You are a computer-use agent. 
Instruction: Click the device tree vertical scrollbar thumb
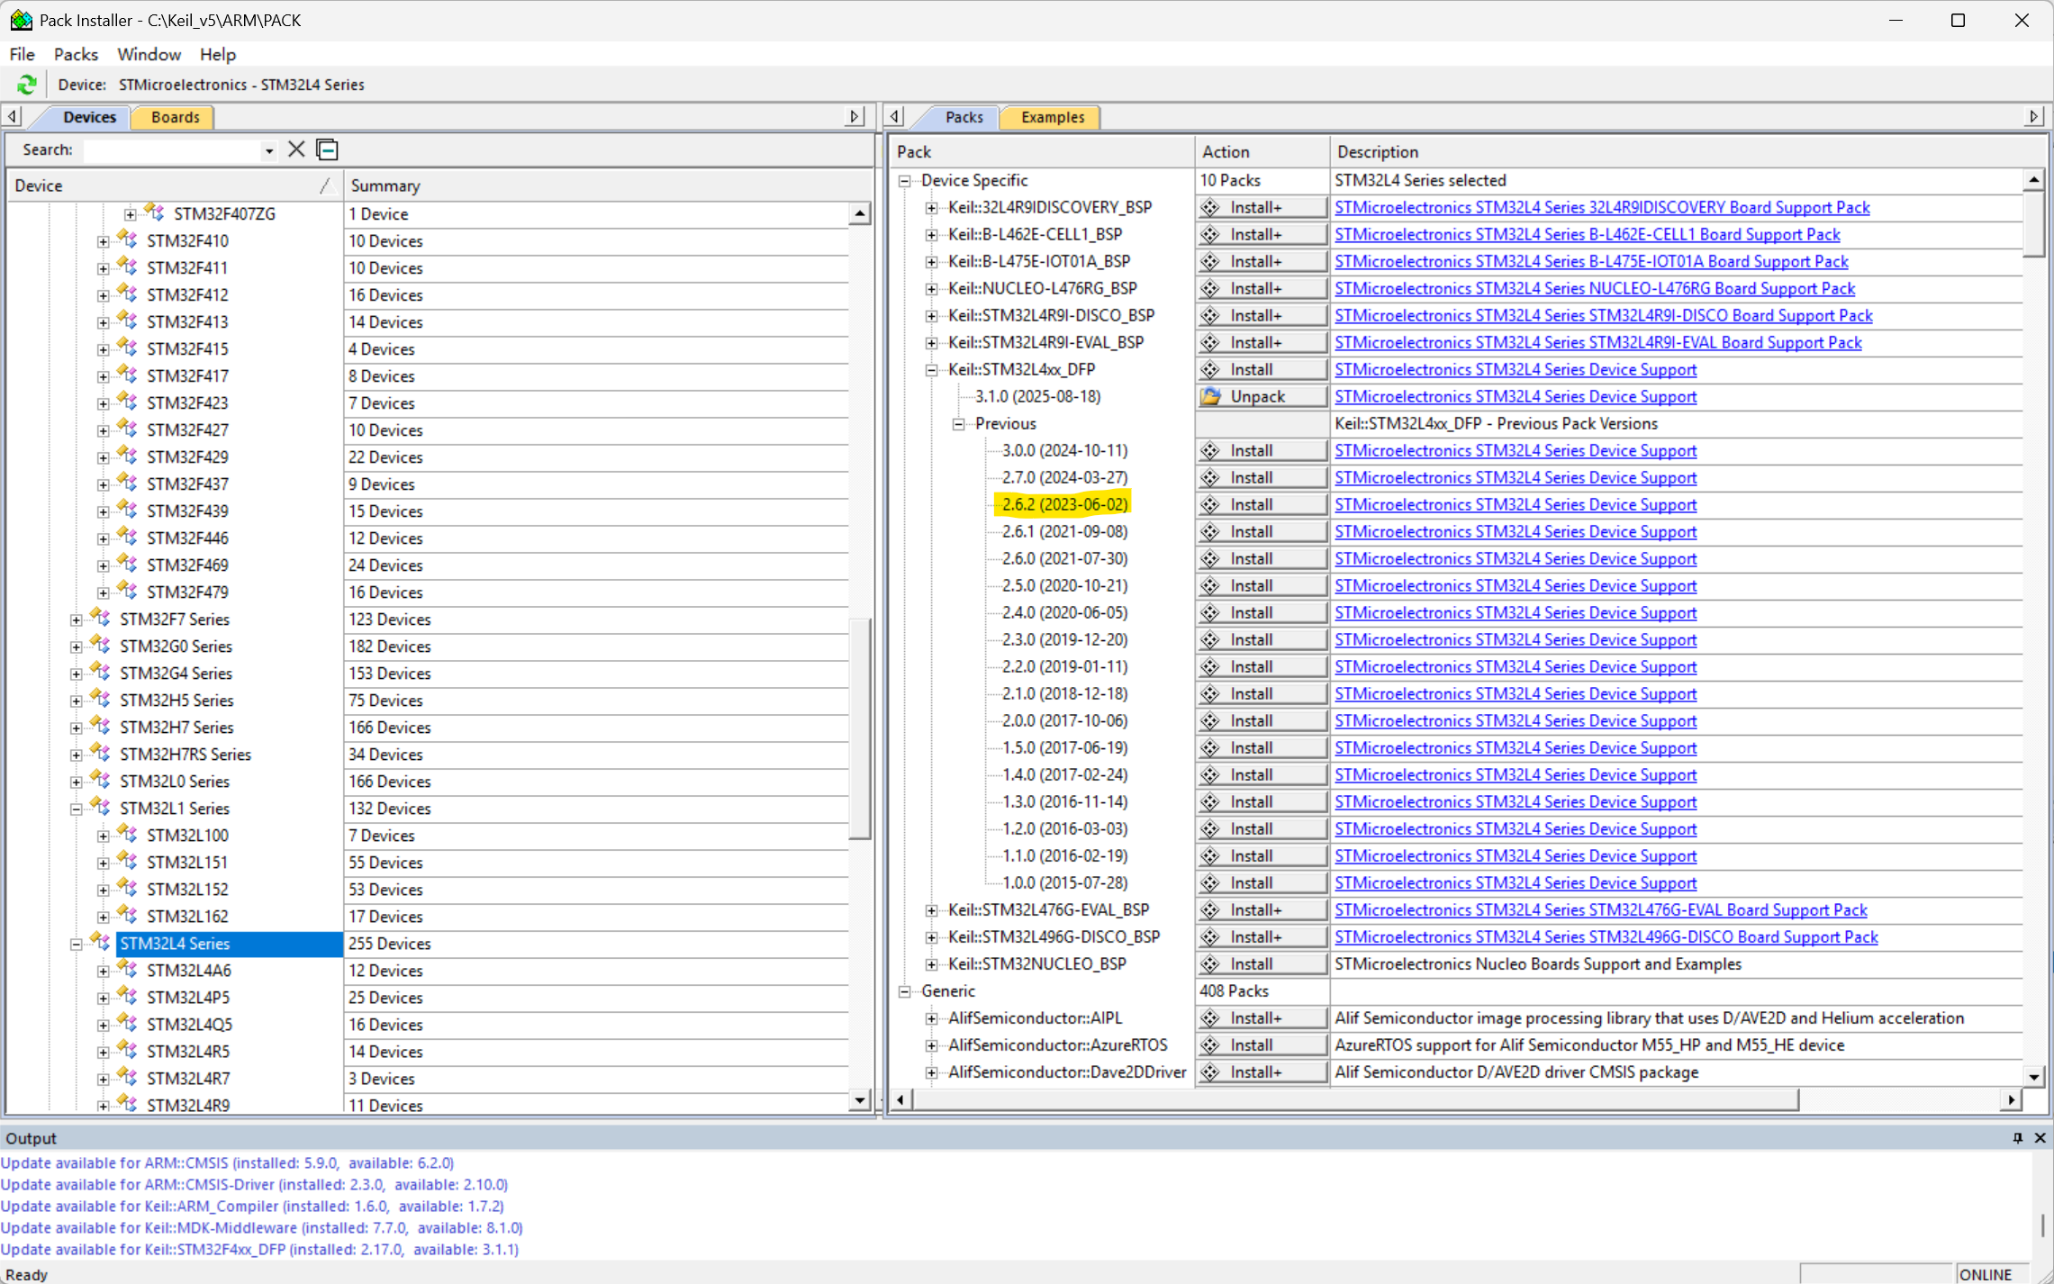point(860,728)
